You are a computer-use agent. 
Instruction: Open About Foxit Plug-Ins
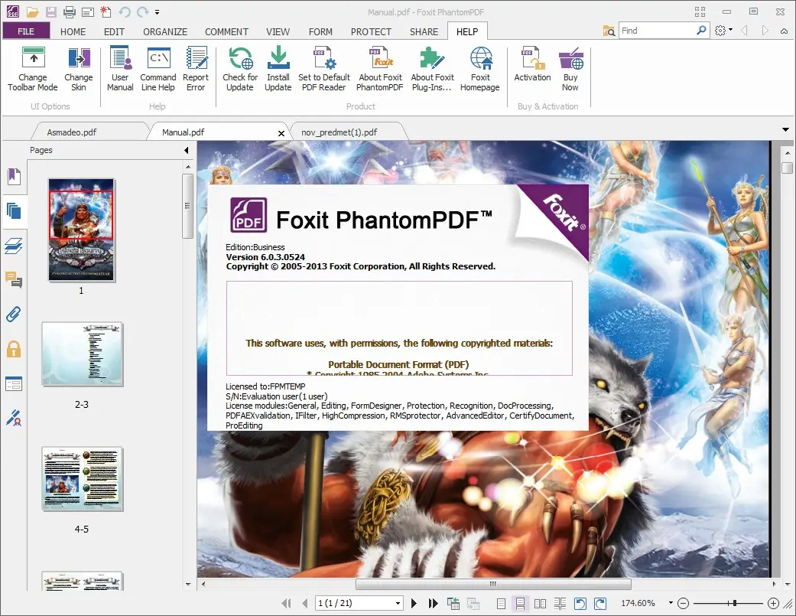coord(432,69)
